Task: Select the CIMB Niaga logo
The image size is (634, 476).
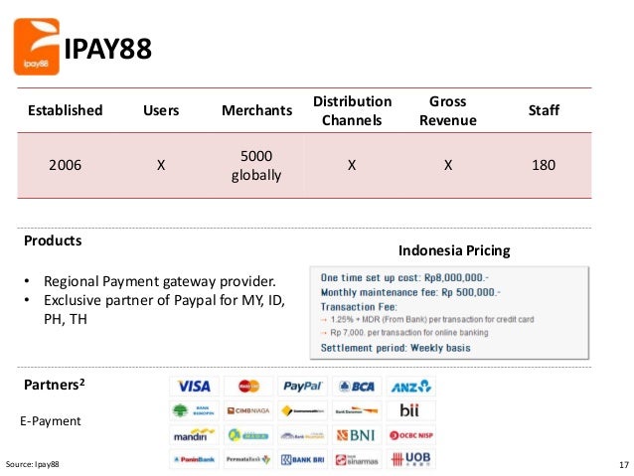Action: 248,410
